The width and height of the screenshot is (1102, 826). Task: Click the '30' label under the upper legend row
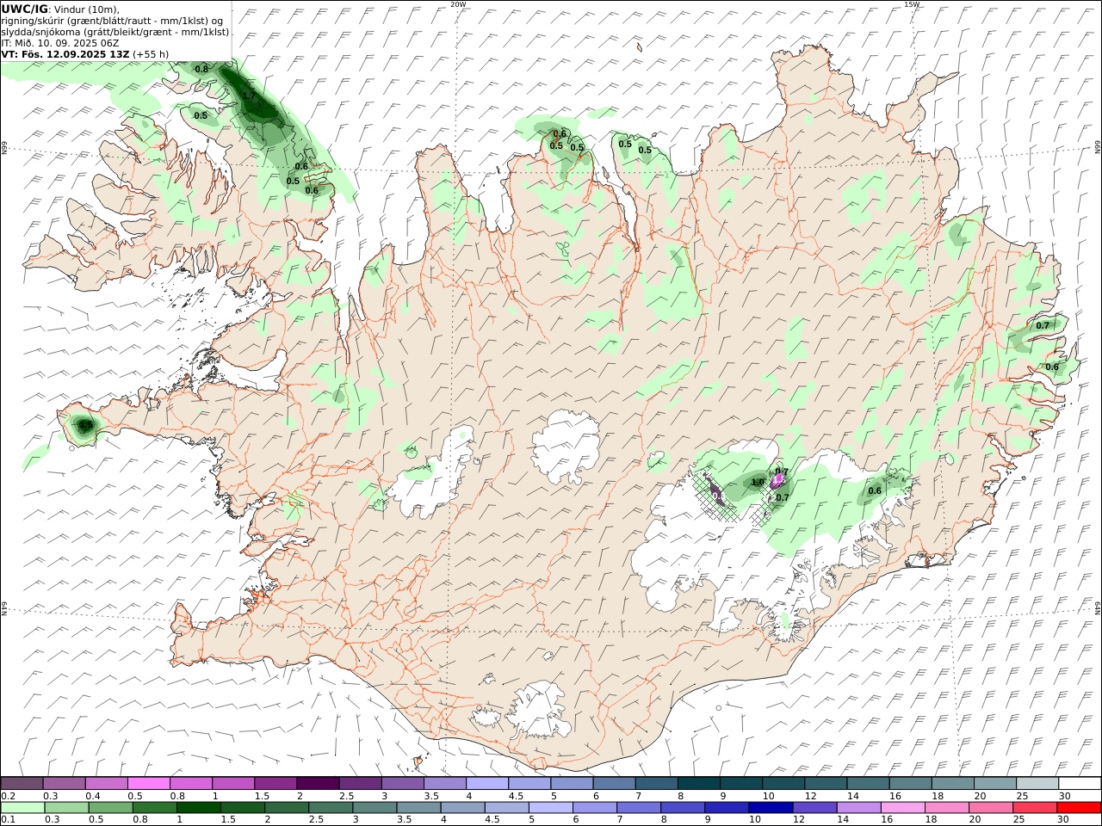coord(1064,796)
